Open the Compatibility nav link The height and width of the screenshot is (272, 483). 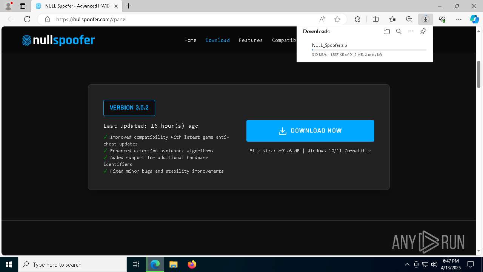(284, 40)
